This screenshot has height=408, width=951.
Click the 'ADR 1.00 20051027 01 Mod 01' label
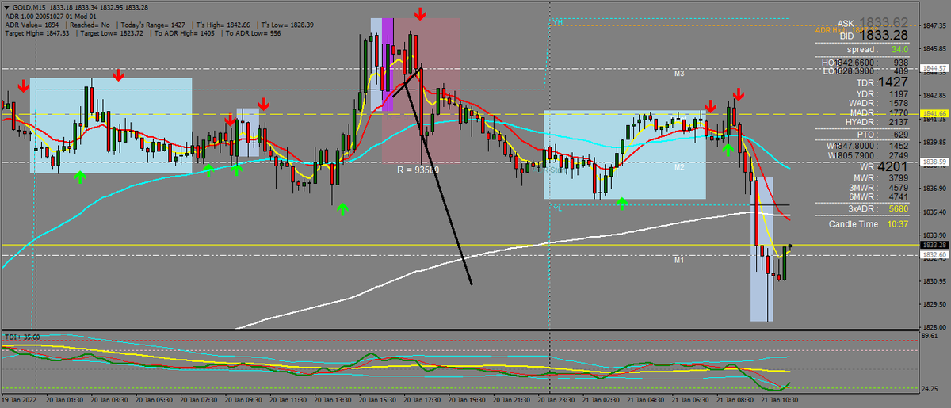tap(52, 16)
